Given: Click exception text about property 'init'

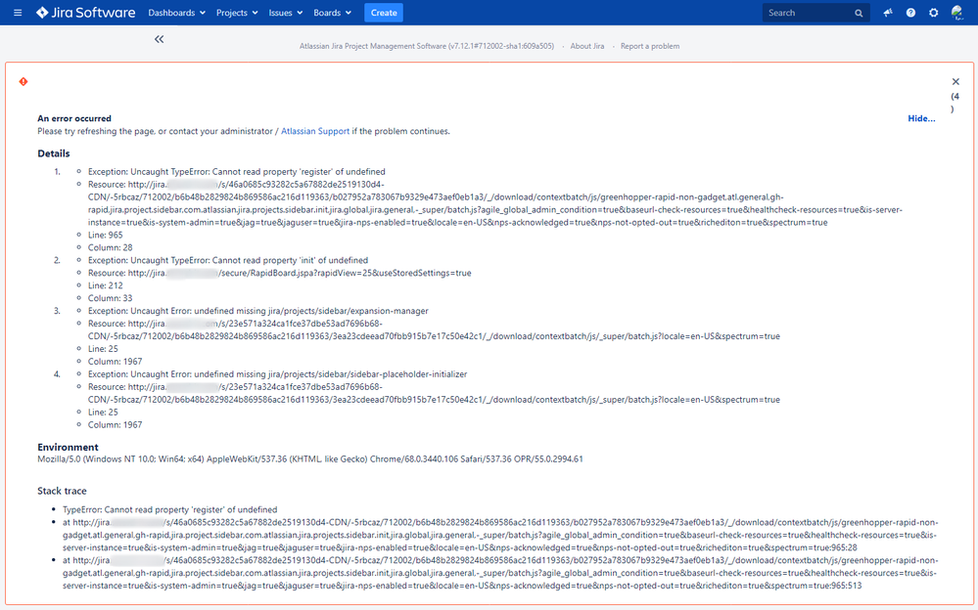Looking at the screenshot, I should [x=228, y=260].
